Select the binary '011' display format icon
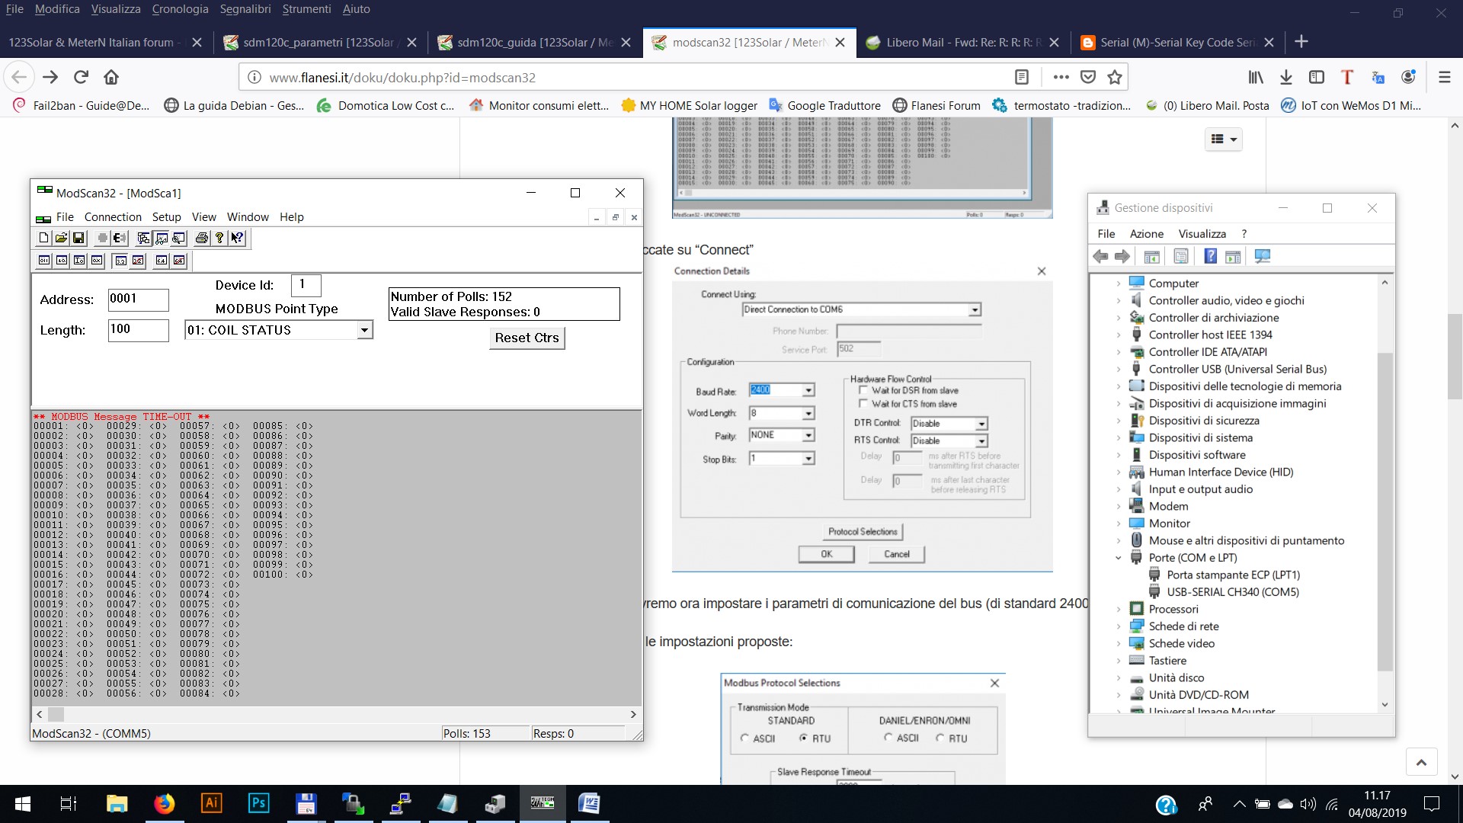1463x823 pixels. (x=44, y=261)
